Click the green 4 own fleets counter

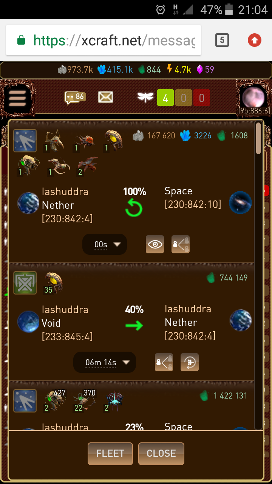pyautogui.click(x=165, y=98)
